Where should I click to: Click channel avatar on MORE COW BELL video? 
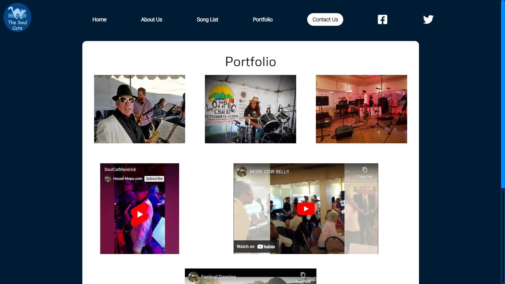pyautogui.click(x=242, y=172)
